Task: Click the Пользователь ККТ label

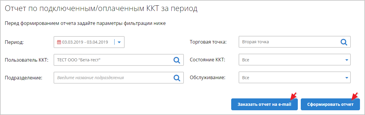Action: (x=26, y=60)
